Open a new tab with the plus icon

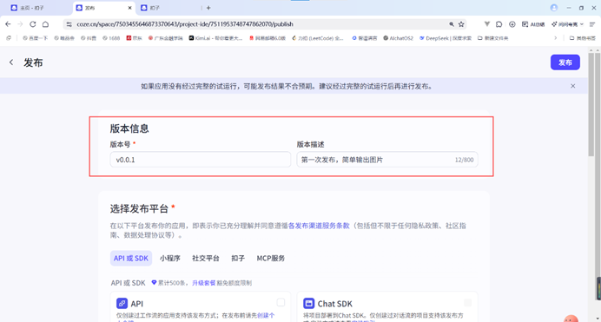click(x=208, y=8)
